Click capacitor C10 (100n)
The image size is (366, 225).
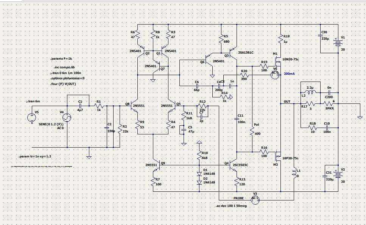click(327, 128)
